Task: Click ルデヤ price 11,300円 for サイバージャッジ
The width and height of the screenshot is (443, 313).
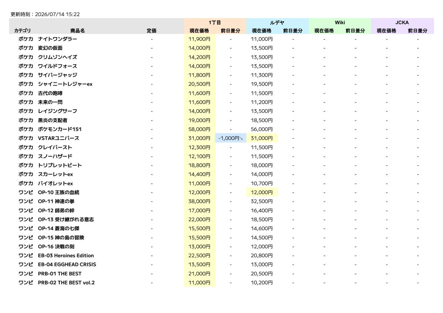Action: 262,75
